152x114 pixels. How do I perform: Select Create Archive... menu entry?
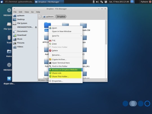pos(66,59)
